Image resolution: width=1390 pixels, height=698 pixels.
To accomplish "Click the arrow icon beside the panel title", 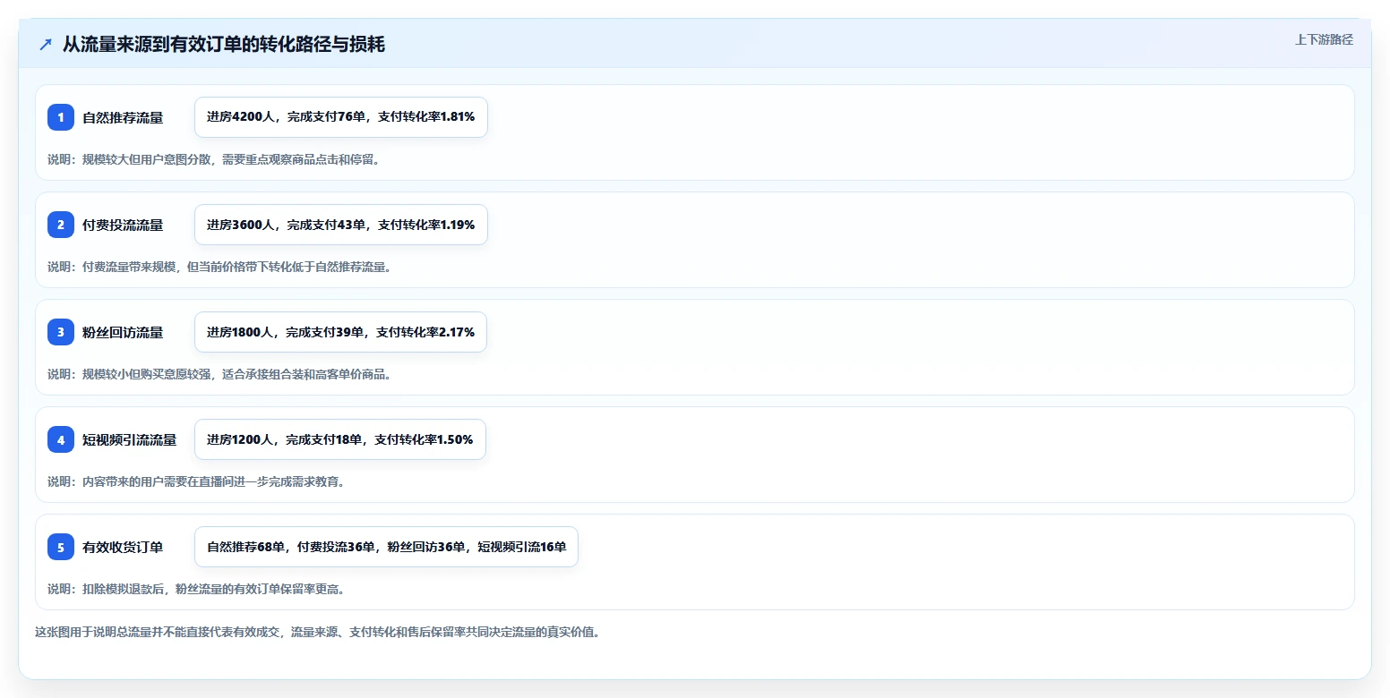I will [46, 44].
